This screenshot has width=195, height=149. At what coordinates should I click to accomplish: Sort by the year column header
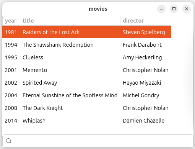tap(11, 21)
